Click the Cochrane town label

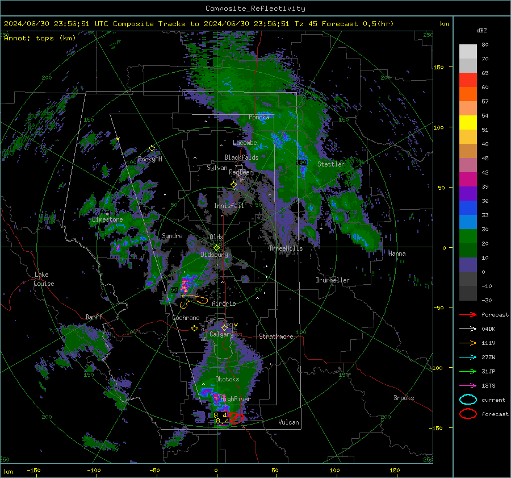click(x=186, y=318)
